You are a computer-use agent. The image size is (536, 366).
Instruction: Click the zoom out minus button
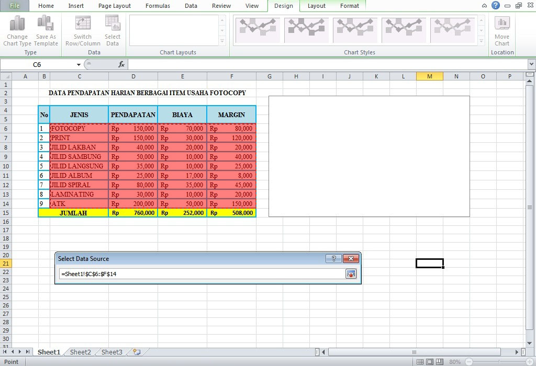click(470, 362)
